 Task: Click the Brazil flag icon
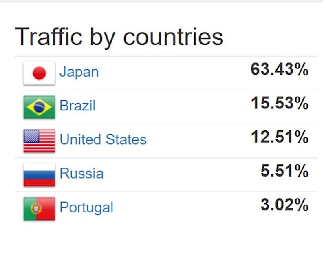[39, 107]
